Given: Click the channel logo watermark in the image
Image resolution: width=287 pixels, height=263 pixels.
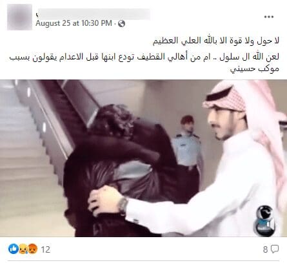Looking at the screenshot, I should pos(264,220).
